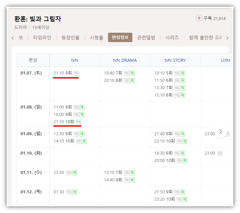Click the drama title 환혼: 빛과 그림자
This screenshot has width=240, height=213.
coord(38,19)
